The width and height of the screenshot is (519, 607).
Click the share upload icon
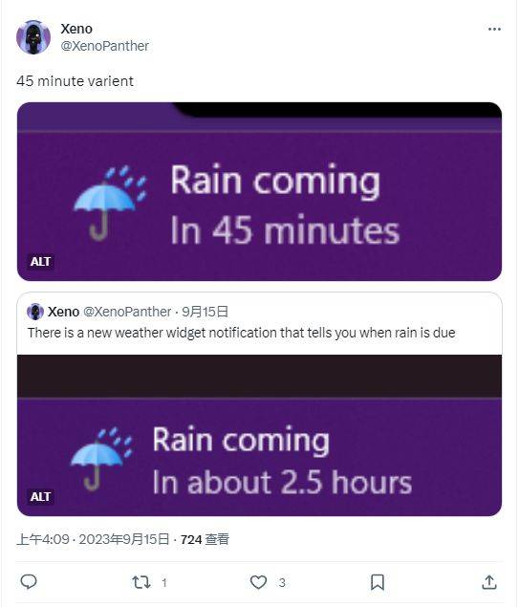(489, 582)
